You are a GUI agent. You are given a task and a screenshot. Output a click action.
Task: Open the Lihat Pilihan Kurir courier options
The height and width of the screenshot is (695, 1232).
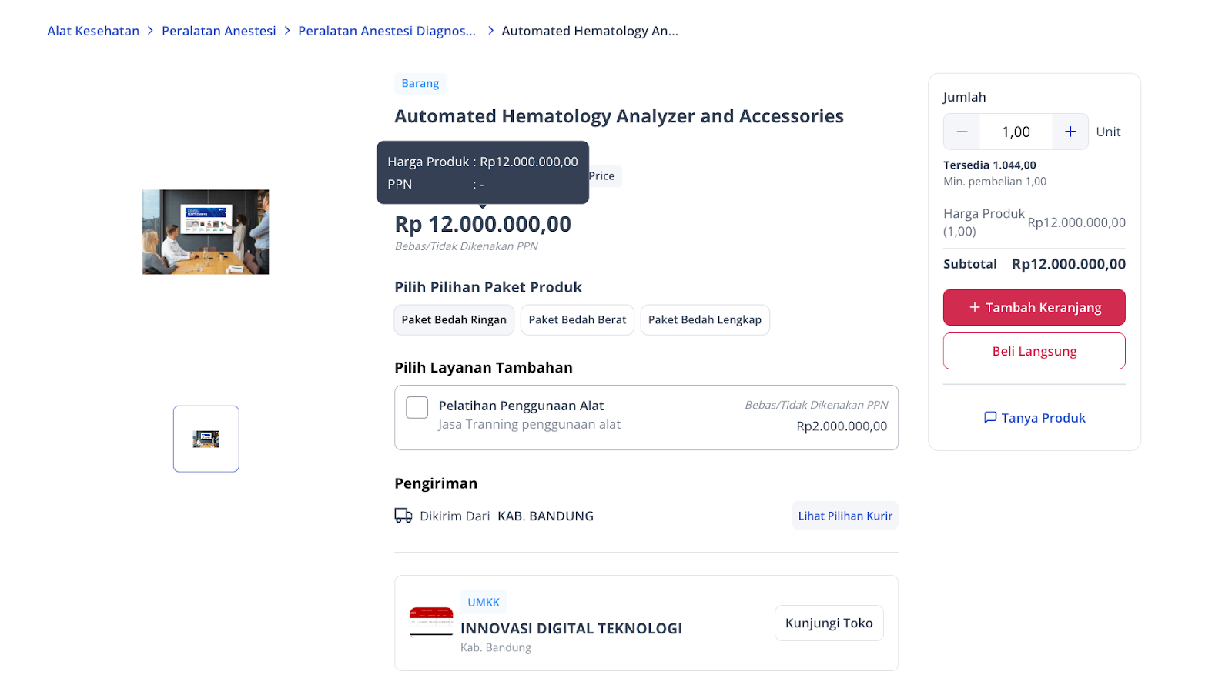click(x=845, y=516)
